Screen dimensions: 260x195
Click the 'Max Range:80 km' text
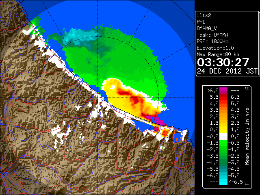pos(218,54)
